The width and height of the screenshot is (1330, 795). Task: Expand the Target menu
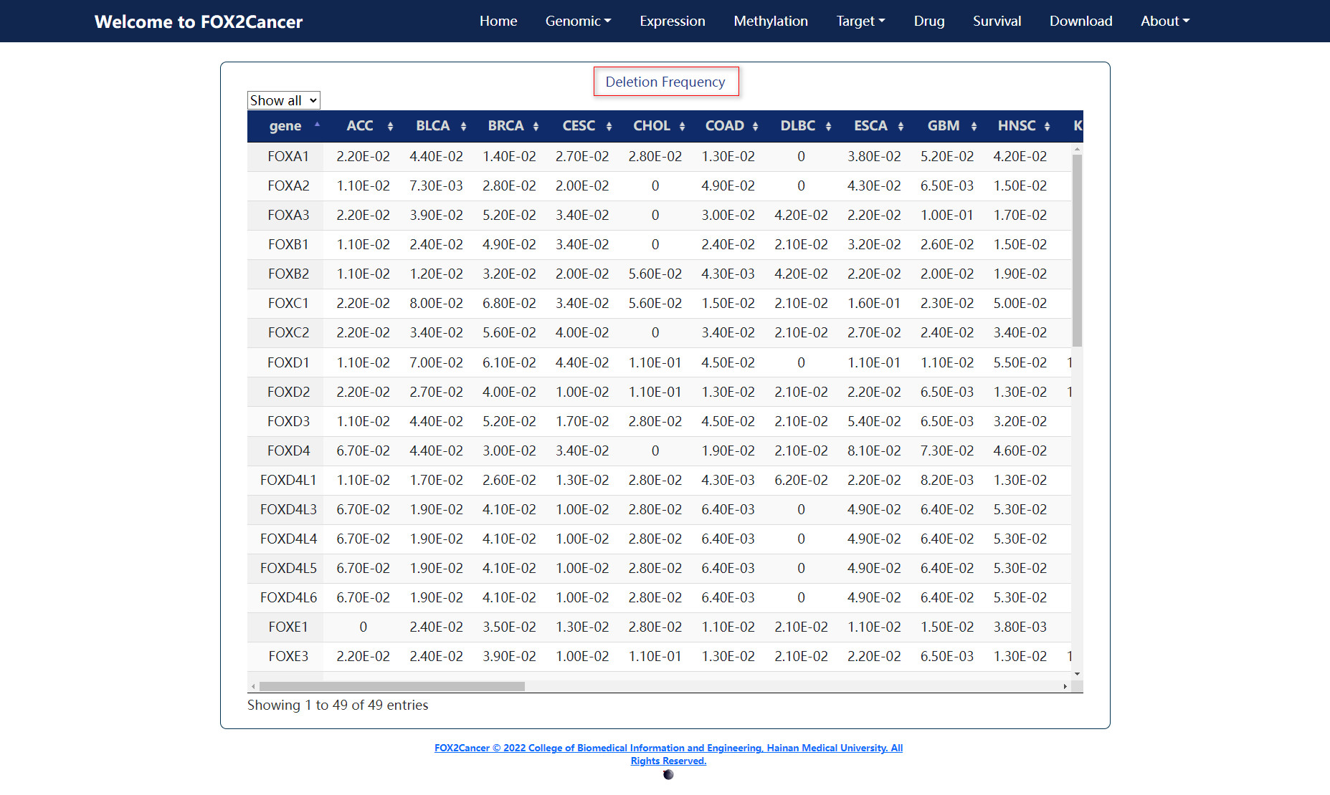pyautogui.click(x=860, y=21)
